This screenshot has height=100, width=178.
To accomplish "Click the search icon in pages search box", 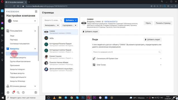I will coord(61,20).
